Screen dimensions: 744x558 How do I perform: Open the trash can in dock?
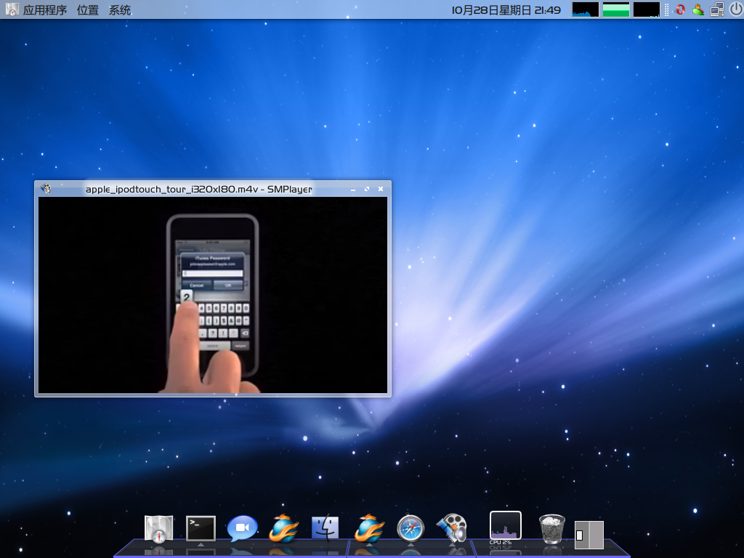[x=552, y=529]
